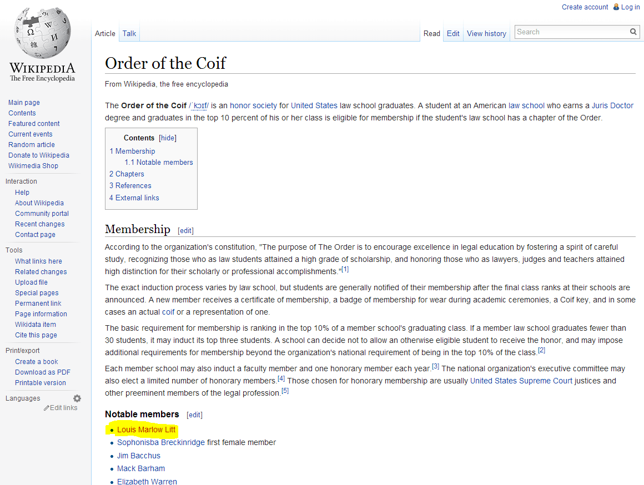This screenshot has height=485, width=644.
Task: Open Recent changes link
Action: 40,224
